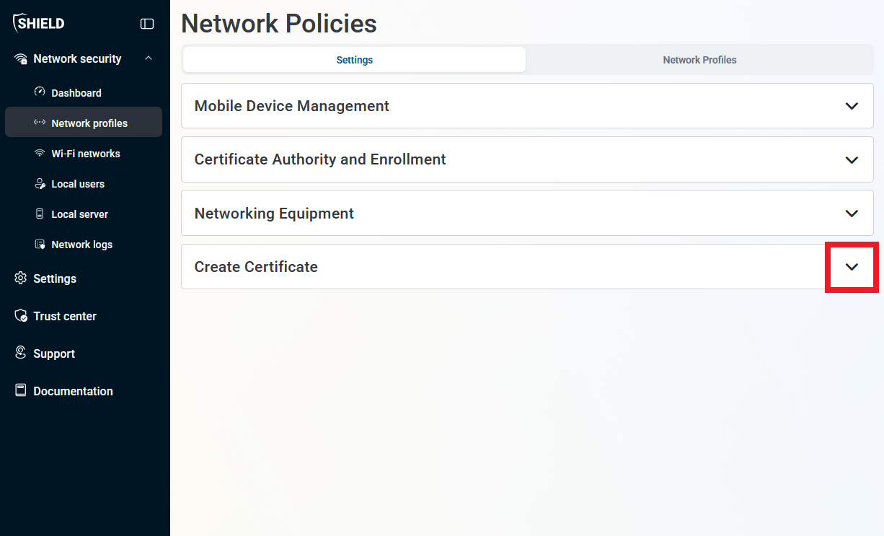Click the Settings gear icon
This screenshot has width=884, height=536.
(x=21, y=278)
